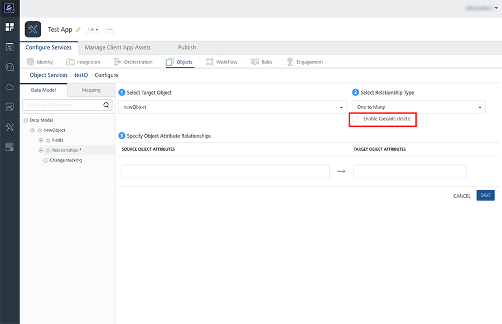This screenshot has height=324, width=502.
Task: Click the analytics chart icon in sidebar
Action: point(9,107)
